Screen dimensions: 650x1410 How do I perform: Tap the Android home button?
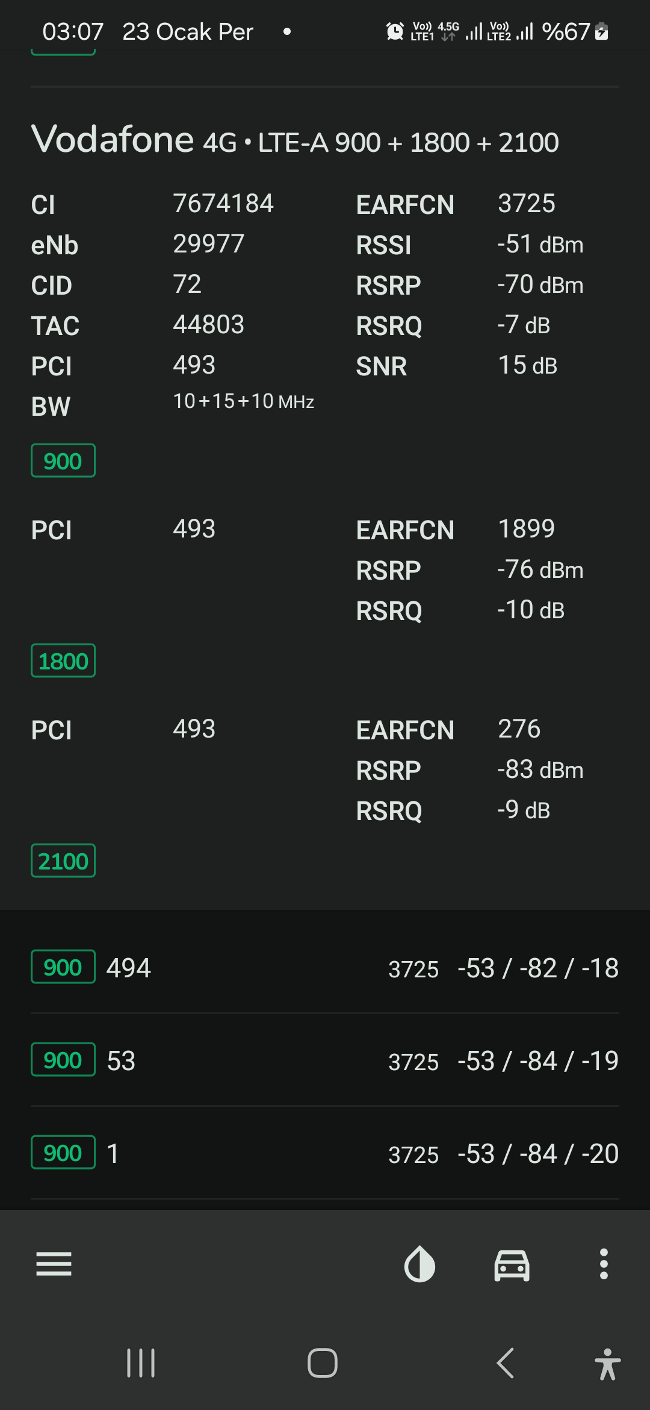coord(323,1363)
